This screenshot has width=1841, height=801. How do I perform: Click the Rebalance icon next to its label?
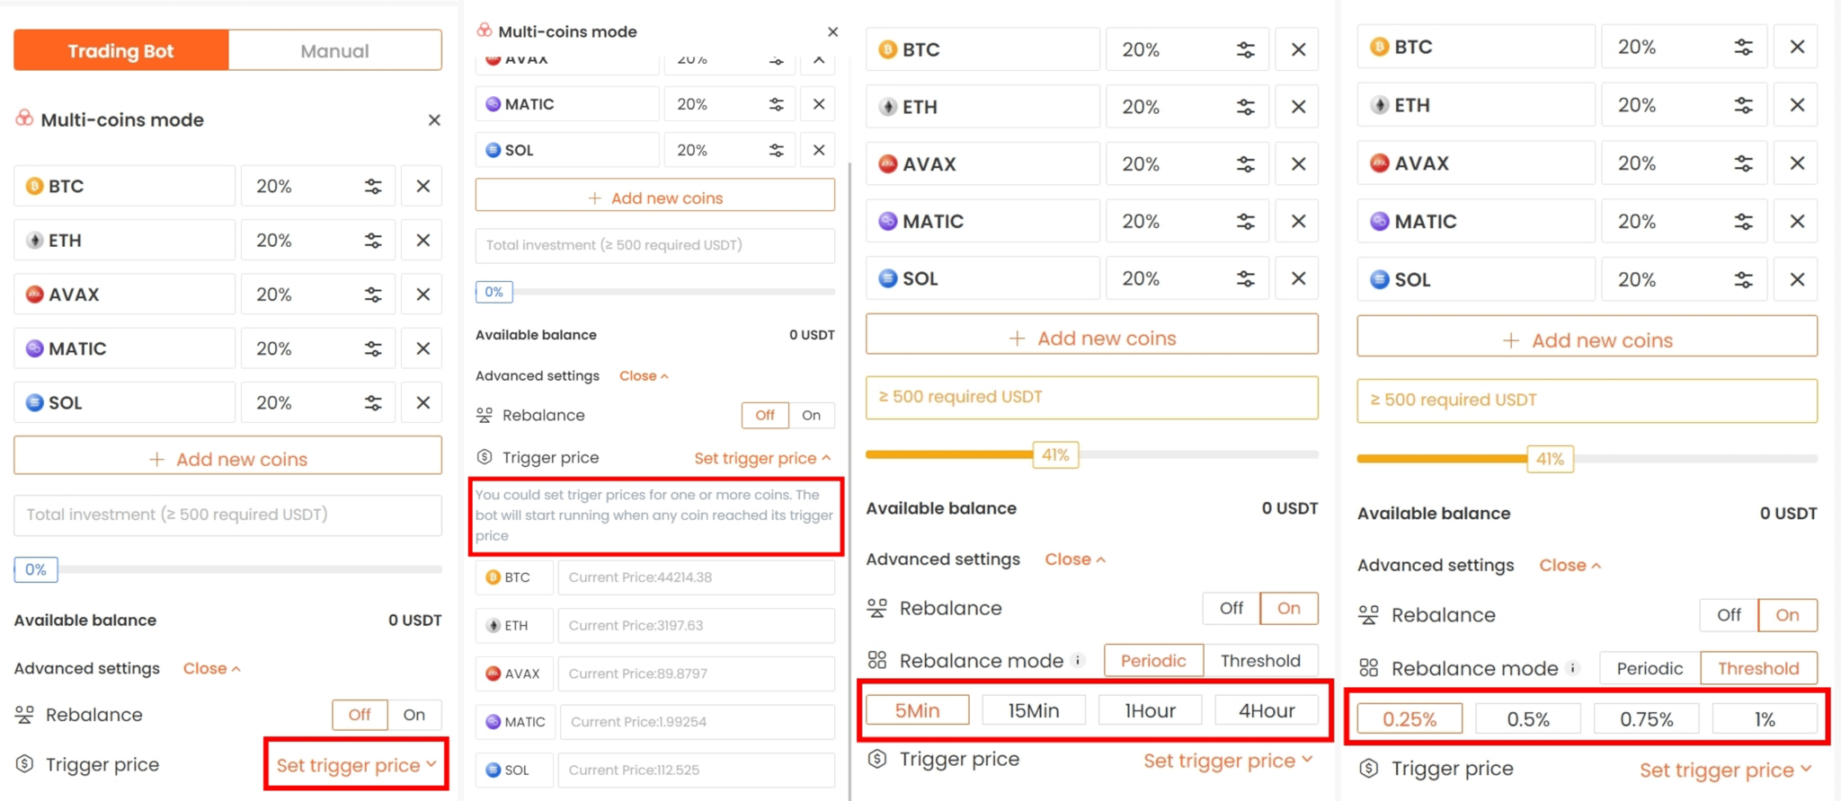tap(26, 715)
